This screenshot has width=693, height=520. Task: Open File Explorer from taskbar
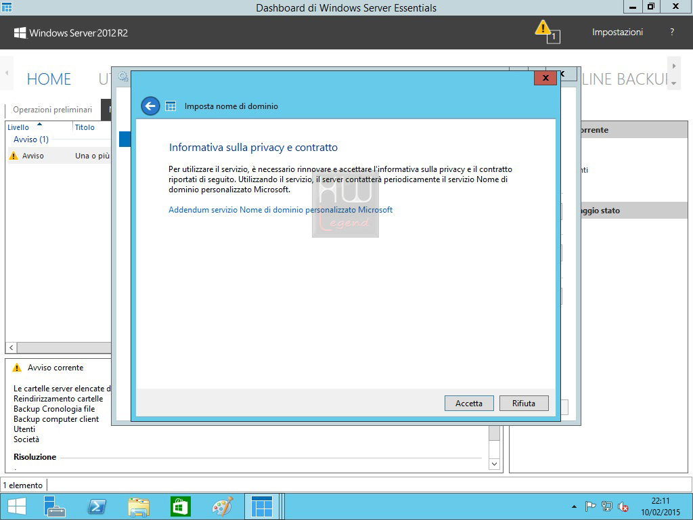138,506
